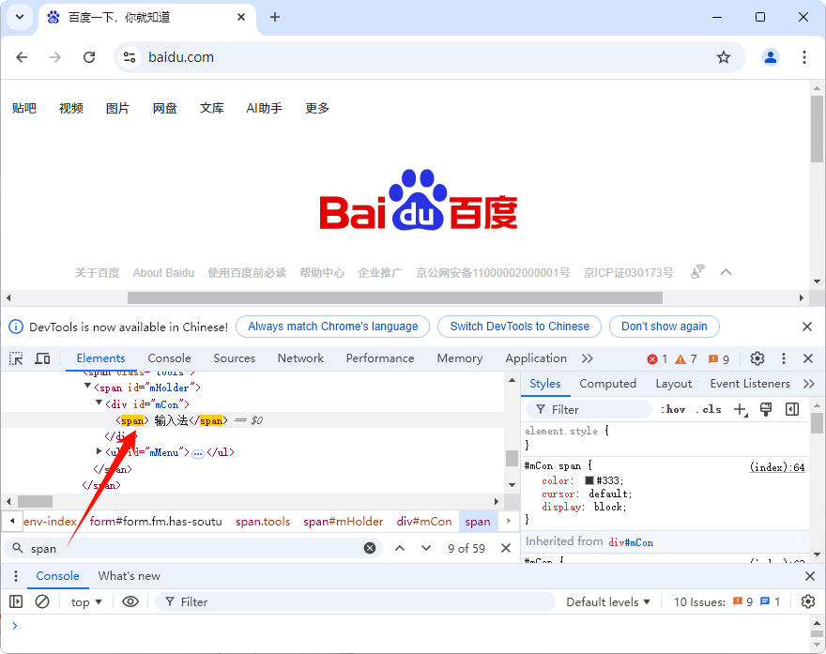
Task: Click the 10 Issues counter
Action: click(727, 601)
